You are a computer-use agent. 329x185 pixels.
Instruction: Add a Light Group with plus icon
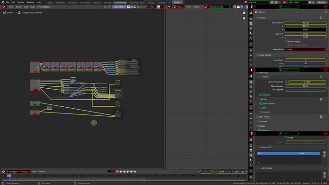click(324, 173)
